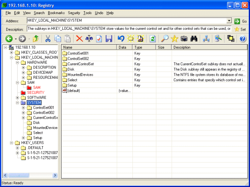The height and width of the screenshot is (187, 250).
Task: Click the binoculars Find icon
Action: point(194,38)
